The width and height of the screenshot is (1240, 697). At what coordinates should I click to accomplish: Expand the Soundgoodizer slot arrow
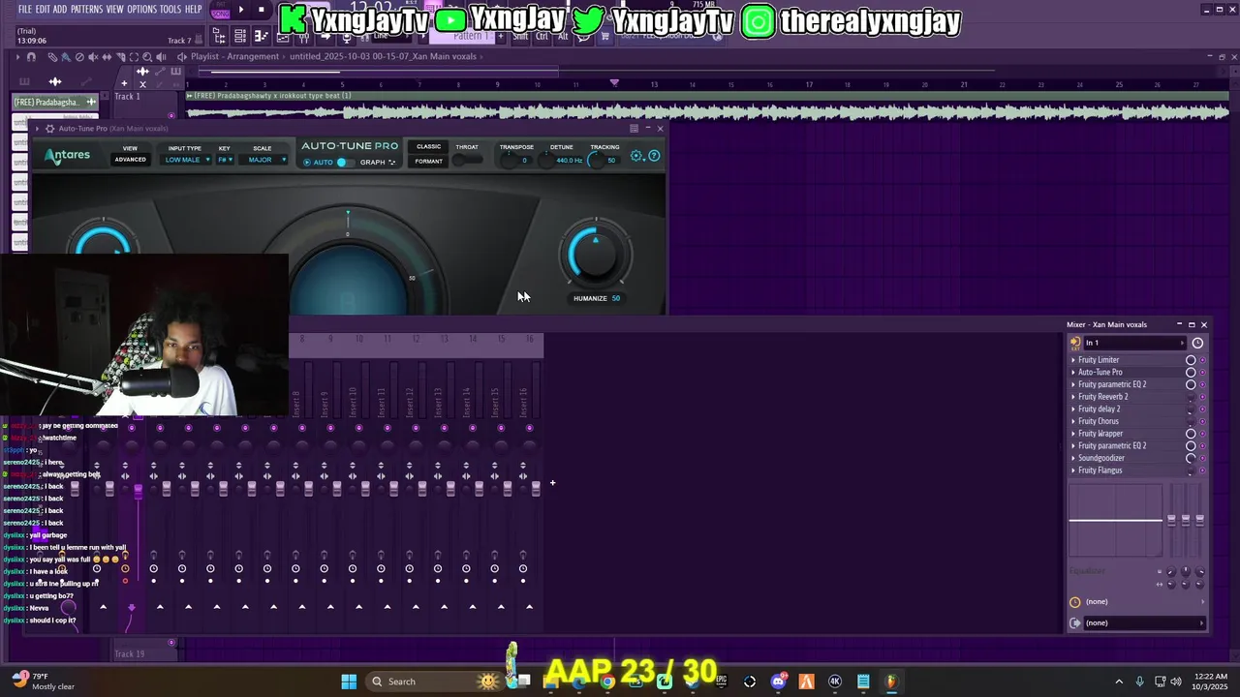click(x=1073, y=458)
